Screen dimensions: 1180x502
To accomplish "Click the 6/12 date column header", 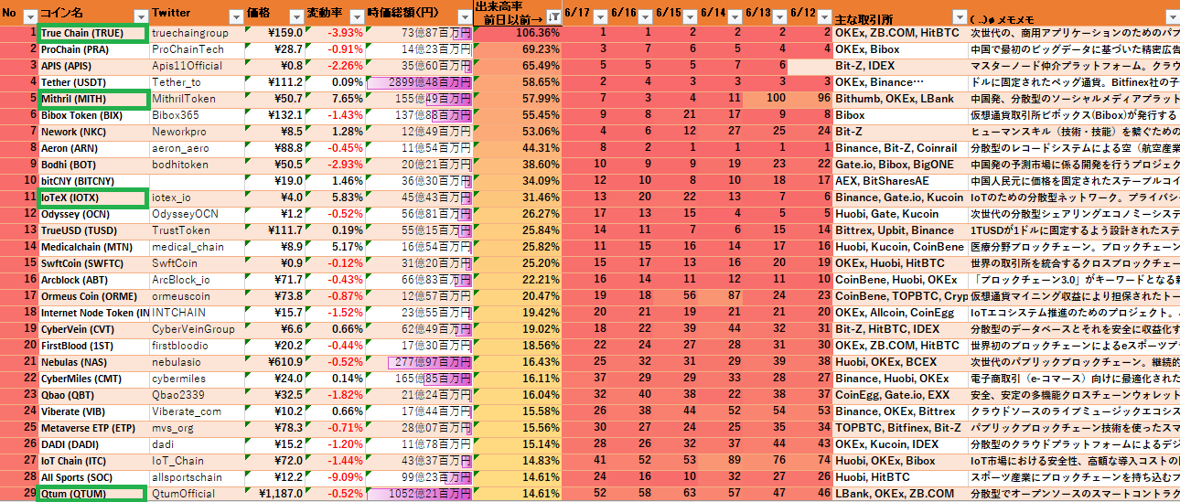I will tap(803, 13).
